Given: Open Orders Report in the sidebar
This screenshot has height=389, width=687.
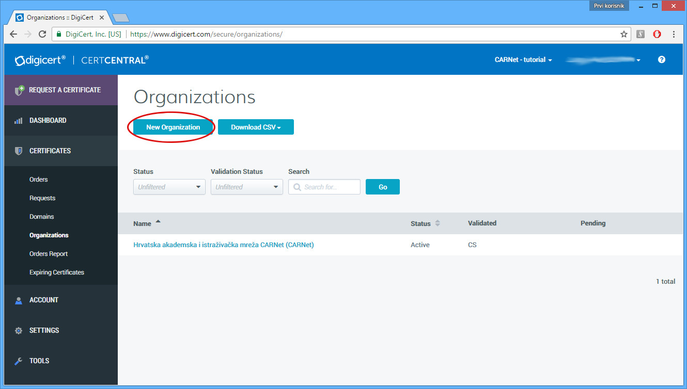Looking at the screenshot, I should (49, 254).
